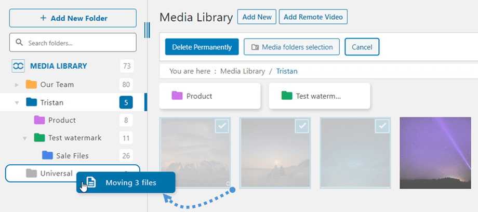This screenshot has width=478, height=212.
Task: Uncheck the third selected hazy image
Action: (382, 126)
